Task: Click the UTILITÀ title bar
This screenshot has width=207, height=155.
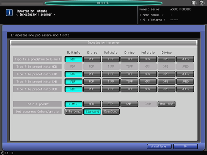Action: [103, 3]
